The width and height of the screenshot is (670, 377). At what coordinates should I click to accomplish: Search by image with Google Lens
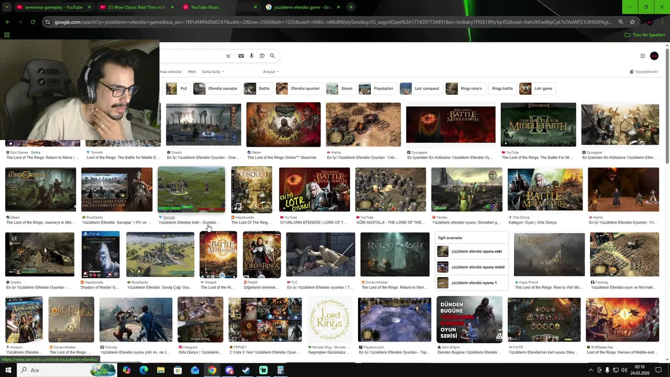click(262, 56)
